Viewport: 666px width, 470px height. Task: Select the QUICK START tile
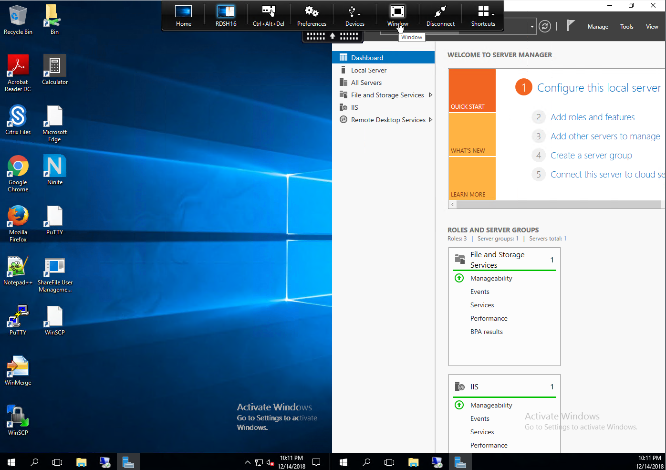coord(472,91)
